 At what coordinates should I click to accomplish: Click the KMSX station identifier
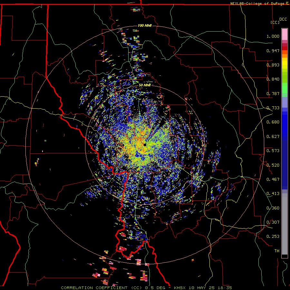[180, 288]
